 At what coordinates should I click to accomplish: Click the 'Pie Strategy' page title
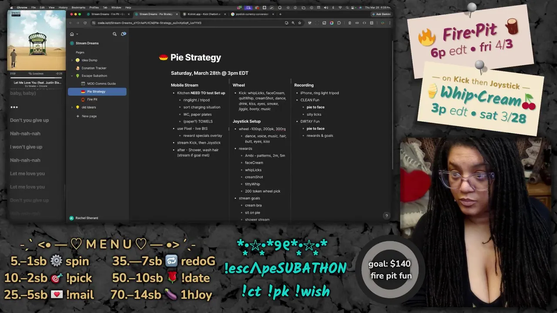point(196,57)
